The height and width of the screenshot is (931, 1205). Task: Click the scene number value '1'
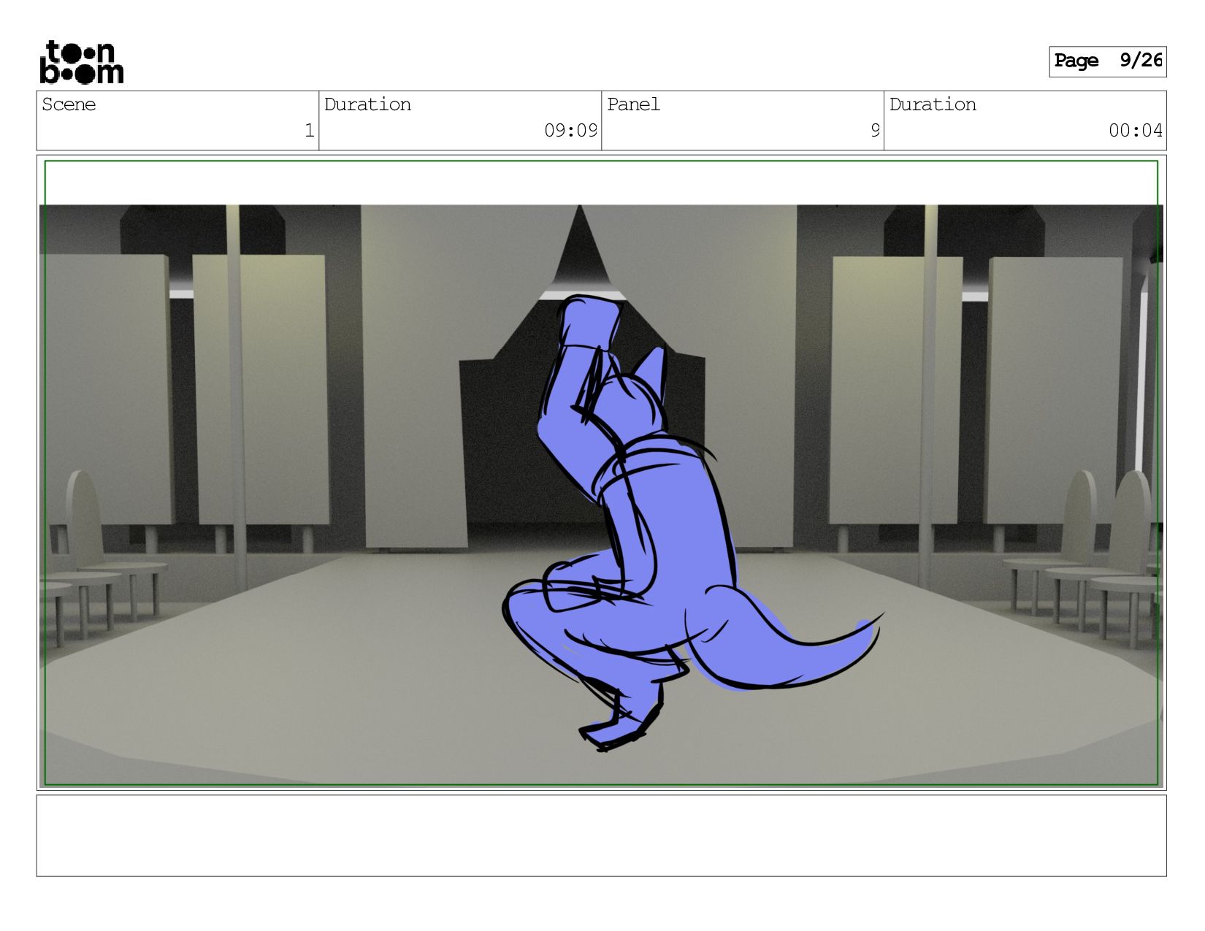pos(309,131)
